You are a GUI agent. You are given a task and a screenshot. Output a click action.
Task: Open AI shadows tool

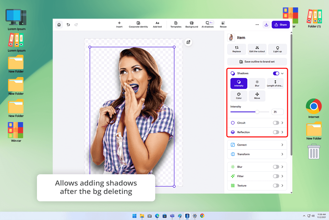(x=208, y=24)
